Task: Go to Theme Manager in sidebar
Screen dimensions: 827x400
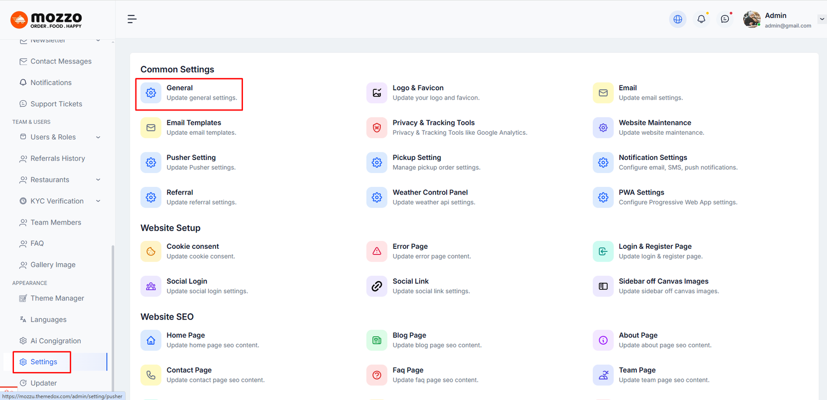Action: 57,298
